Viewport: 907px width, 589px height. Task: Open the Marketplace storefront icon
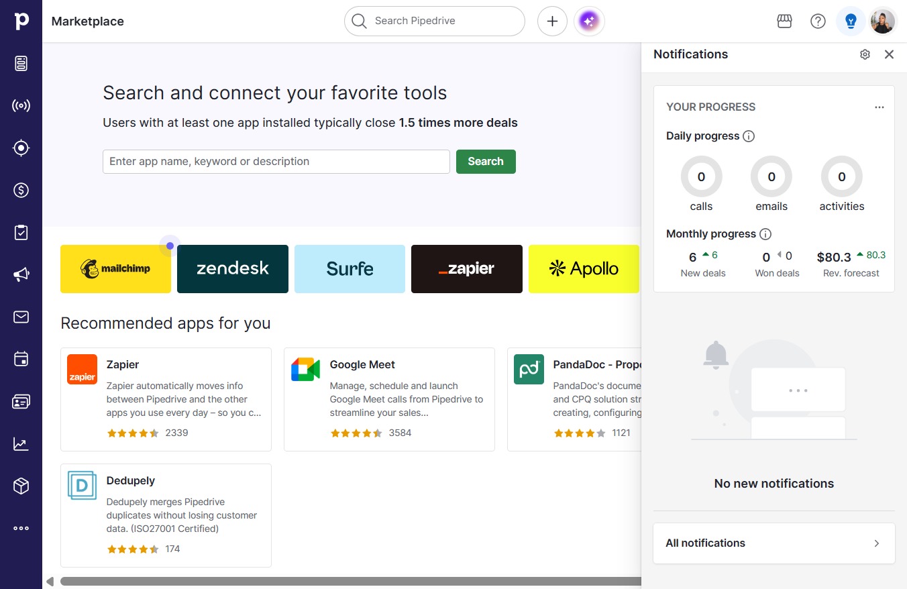coord(784,21)
